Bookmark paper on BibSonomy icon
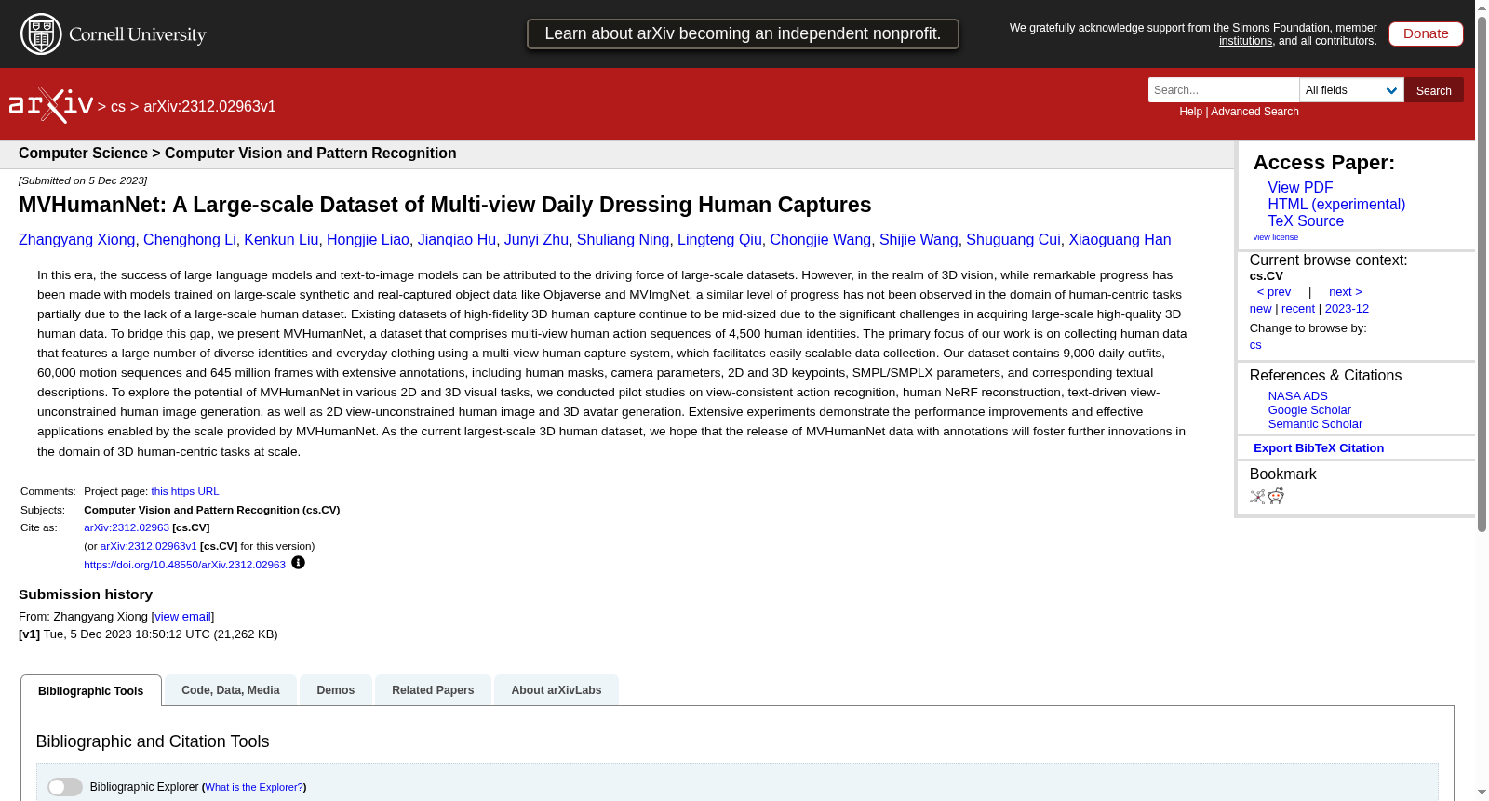Screen dimensions: 1489x801 click(x=1257, y=497)
